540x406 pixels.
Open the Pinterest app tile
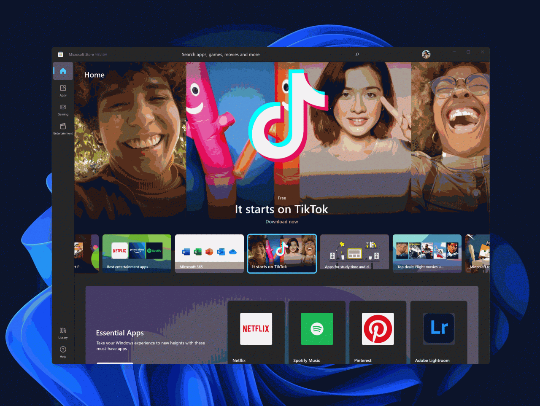click(x=378, y=332)
